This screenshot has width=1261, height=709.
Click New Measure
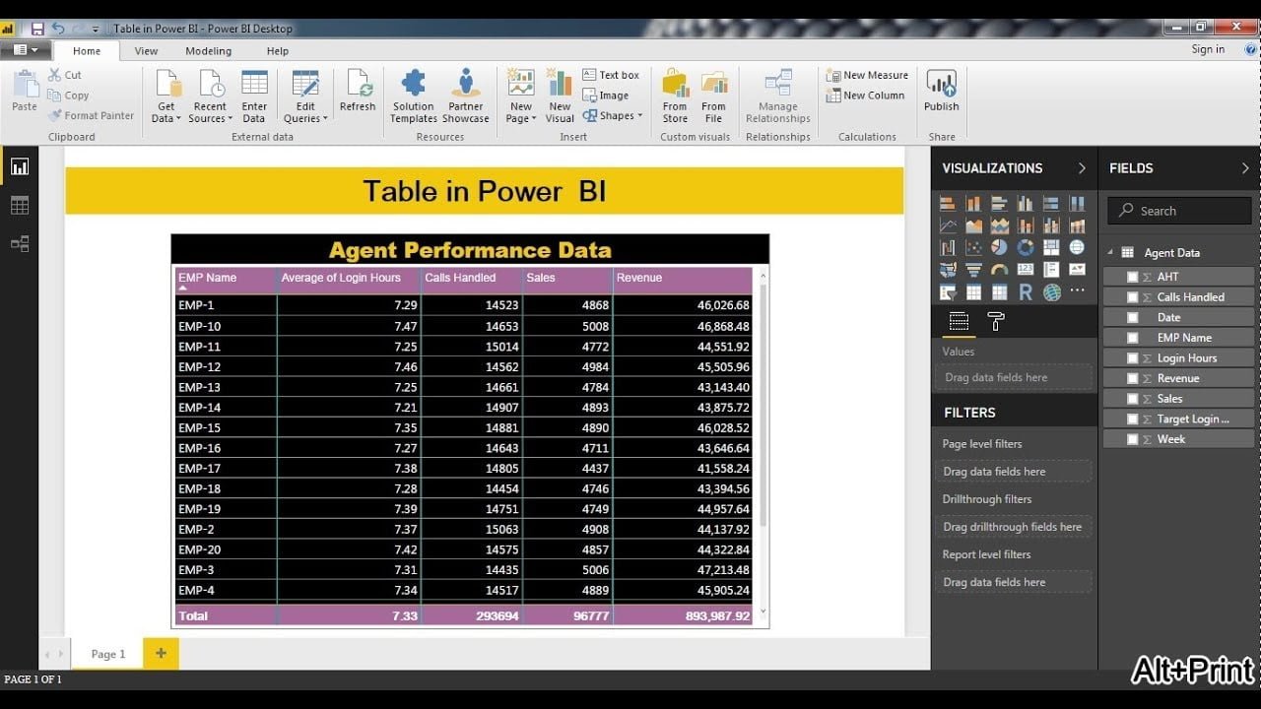click(867, 75)
